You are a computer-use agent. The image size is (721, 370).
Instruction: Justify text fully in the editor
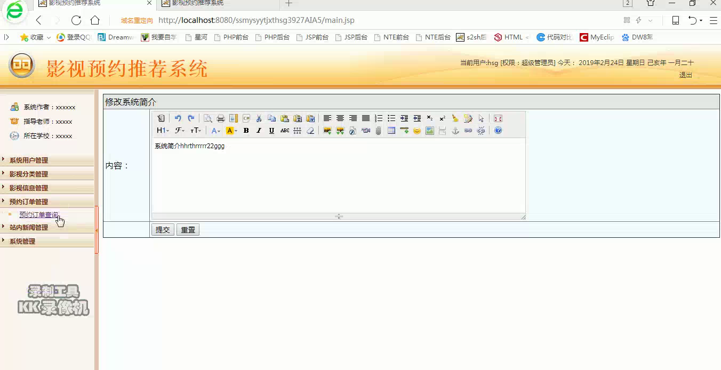(366, 118)
